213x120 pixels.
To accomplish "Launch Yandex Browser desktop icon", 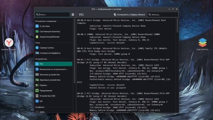I will tap(9, 44).
